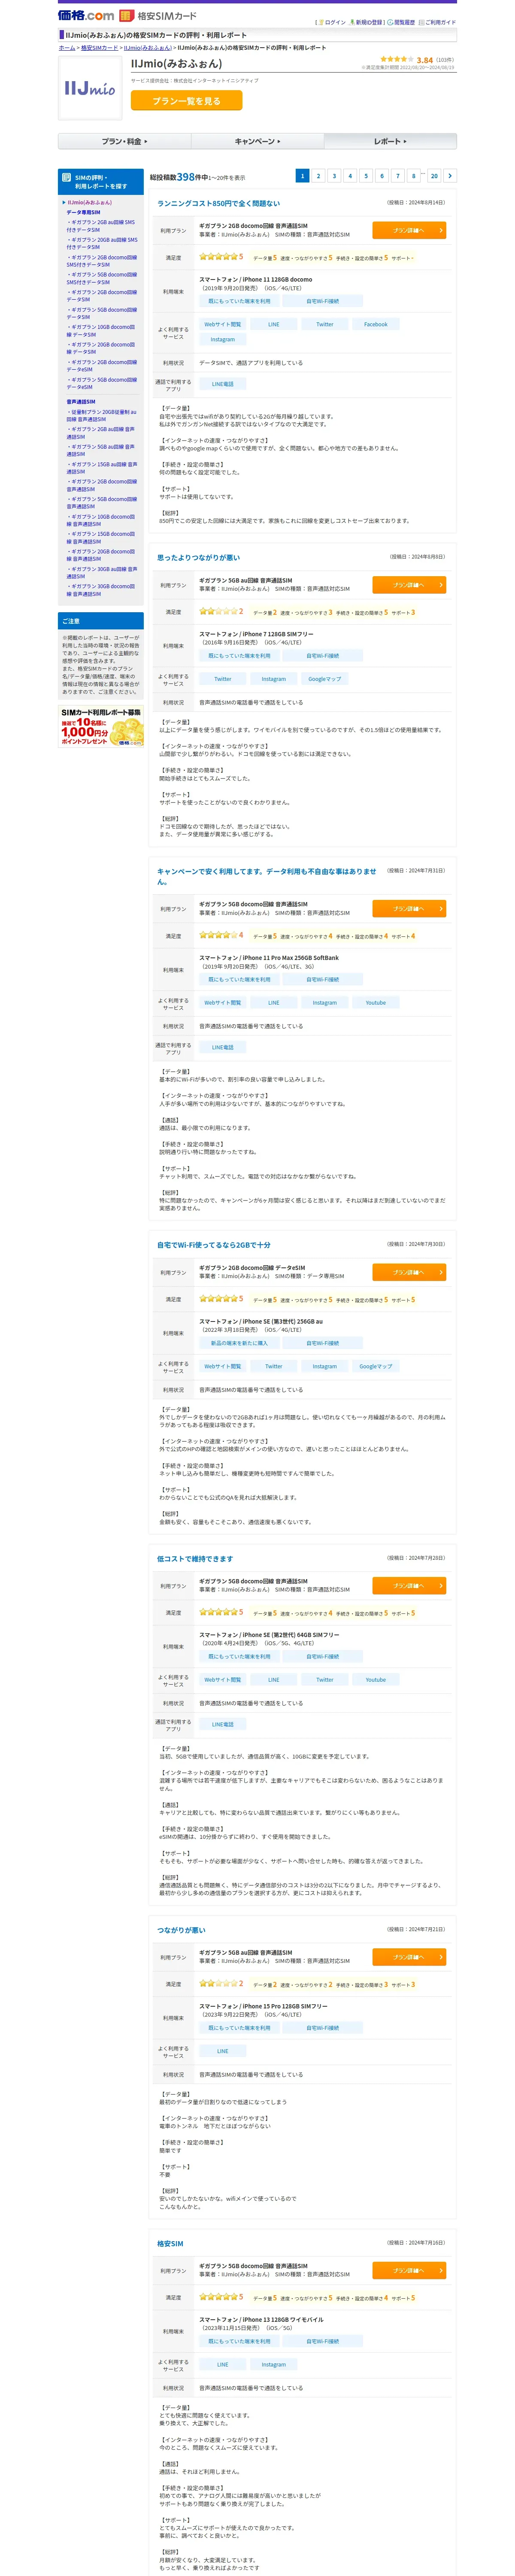515x2576 pixels.
Task: Open sidebar ギガプラン 2GB au回線 SMS付きデータSIM
Action: (101, 226)
